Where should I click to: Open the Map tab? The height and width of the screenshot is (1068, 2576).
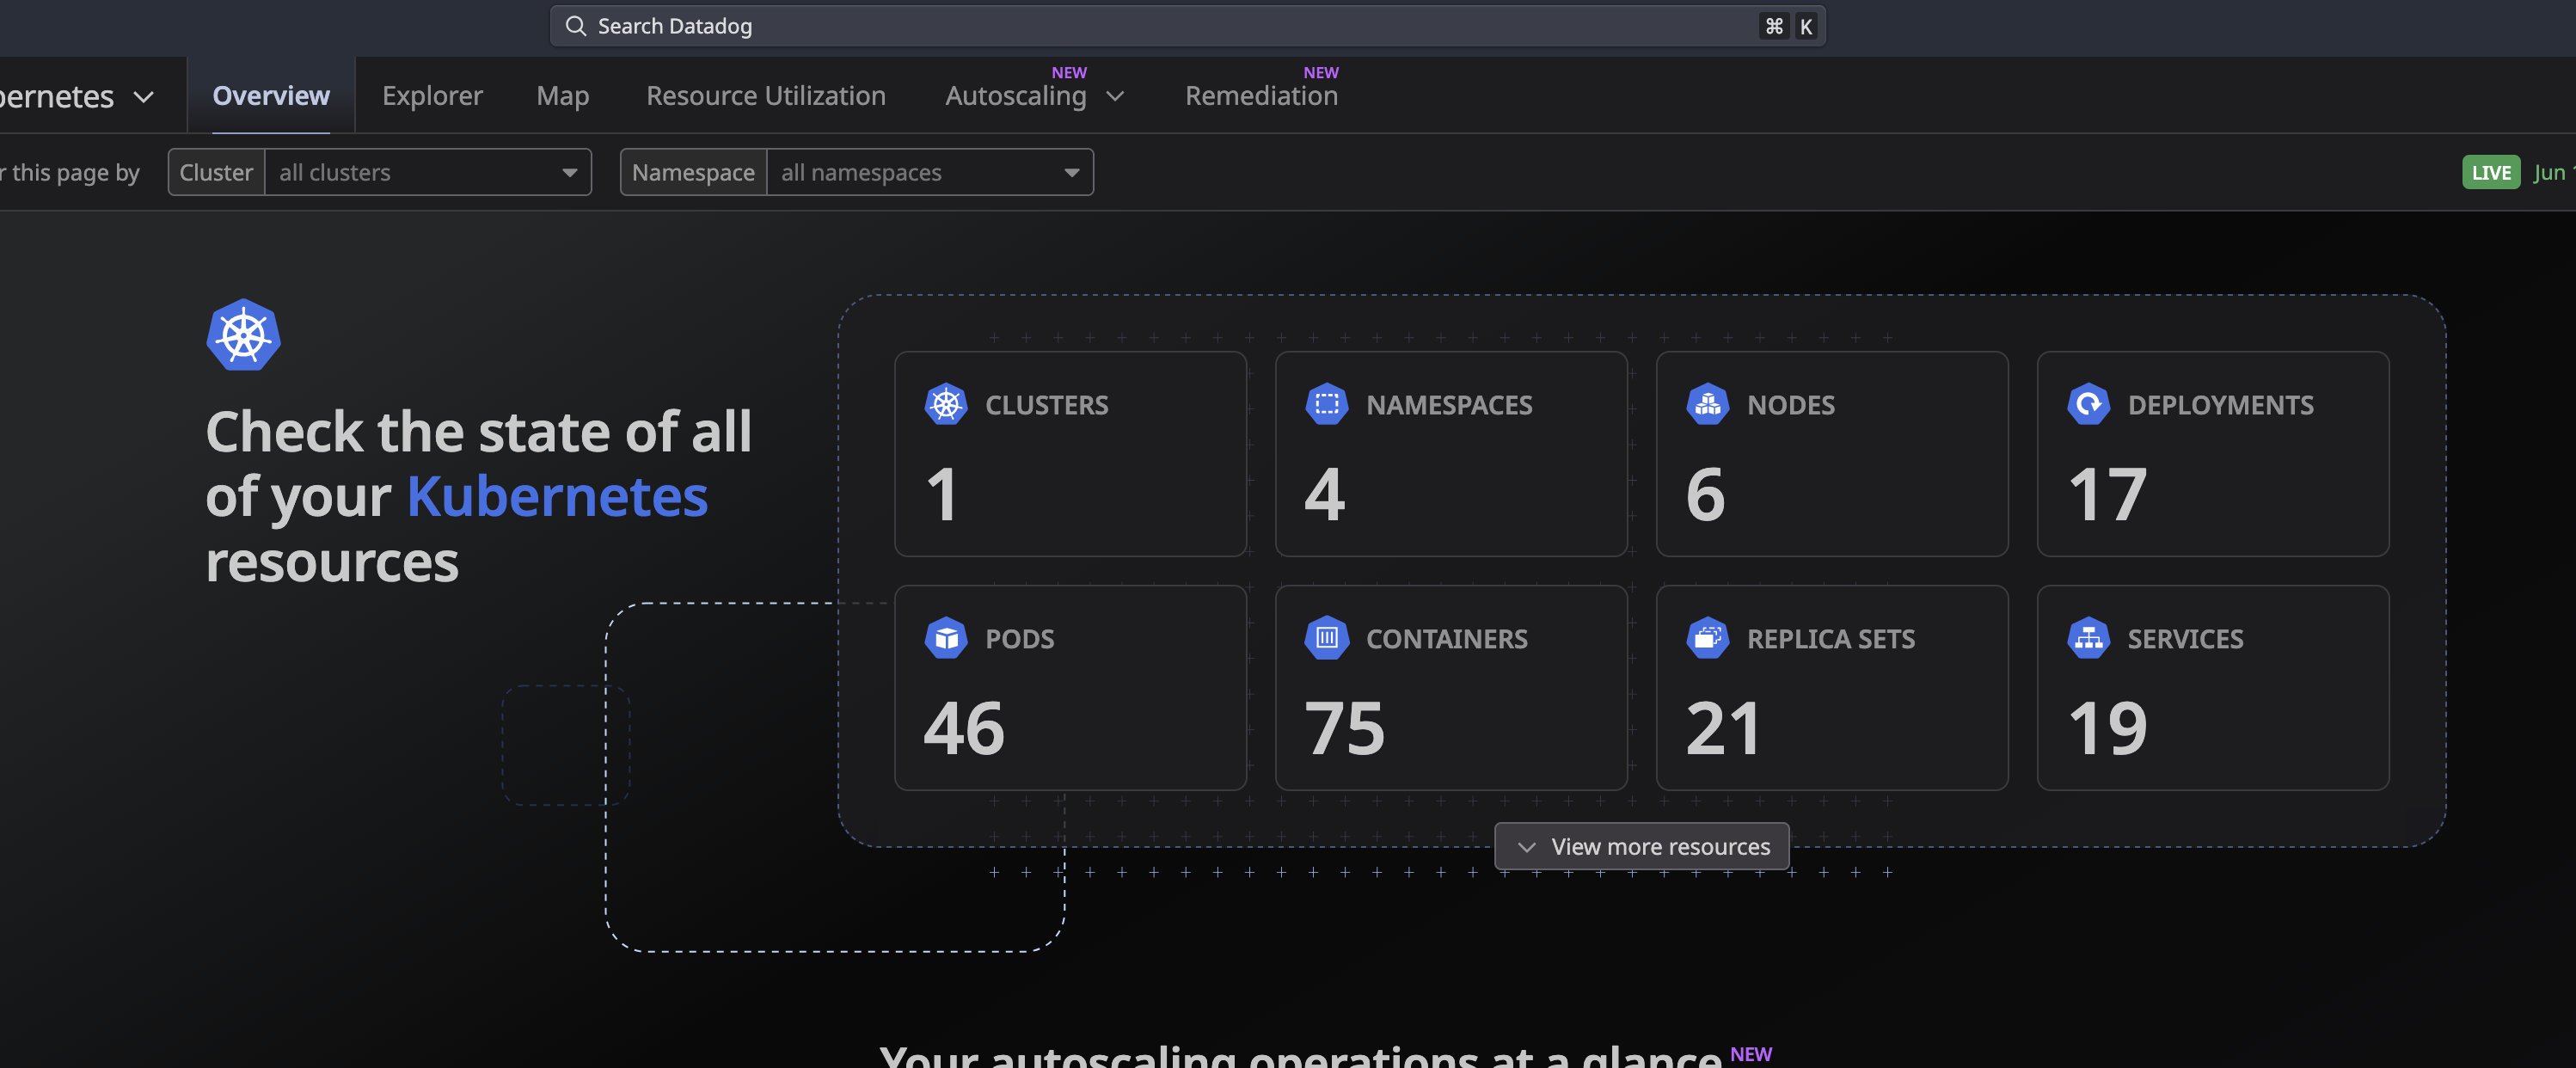[x=563, y=96]
